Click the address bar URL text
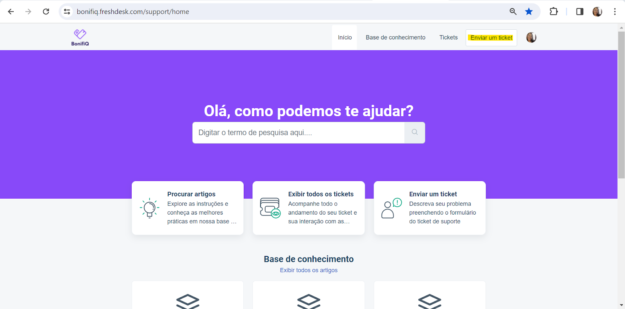625x309 pixels. pyautogui.click(x=133, y=12)
